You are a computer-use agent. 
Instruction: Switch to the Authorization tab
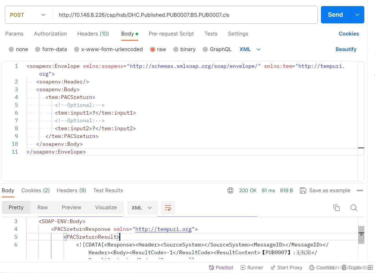point(50,34)
